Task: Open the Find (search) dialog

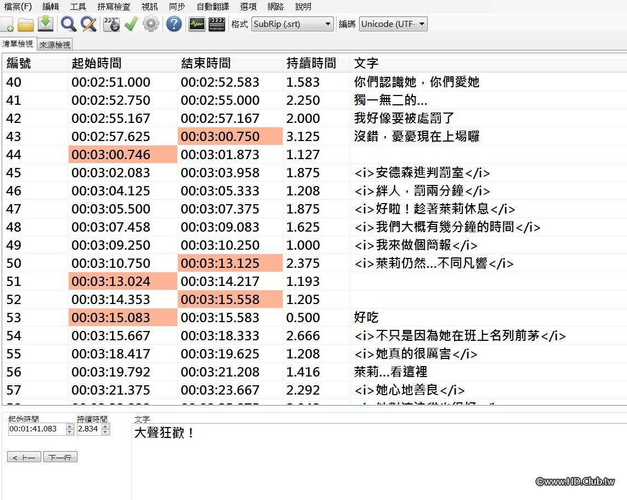Action: click(x=68, y=24)
